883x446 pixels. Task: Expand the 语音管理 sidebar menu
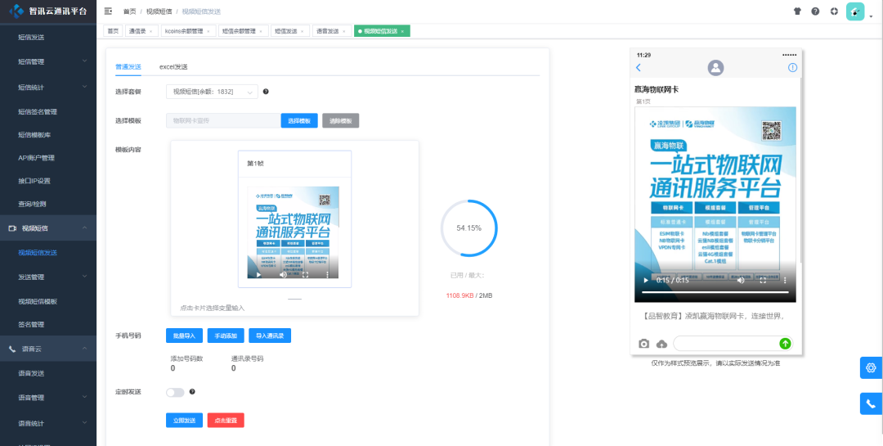point(48,398)
